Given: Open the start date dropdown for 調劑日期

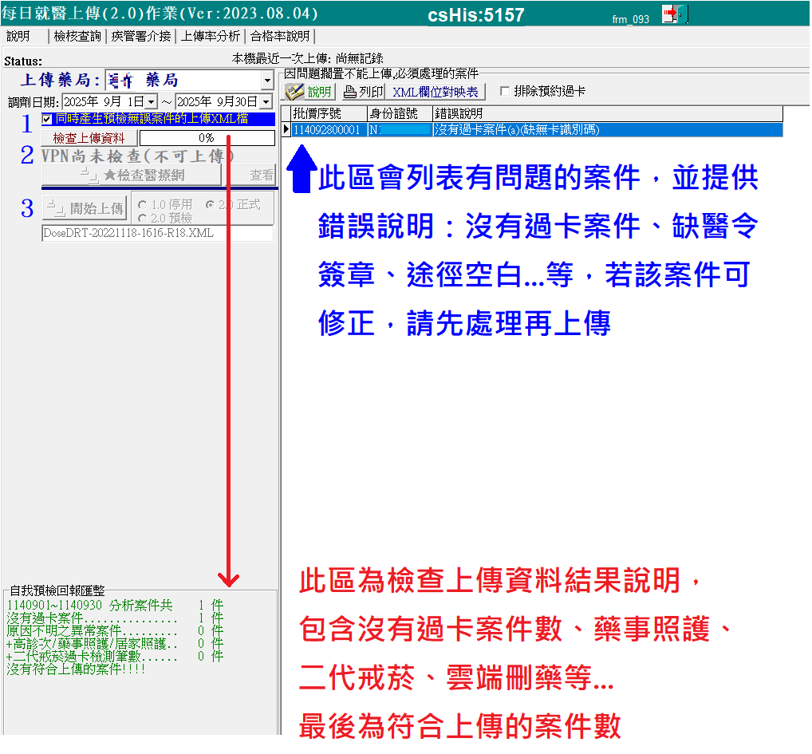Looking at the screenshot, I should tap(151, 102).
